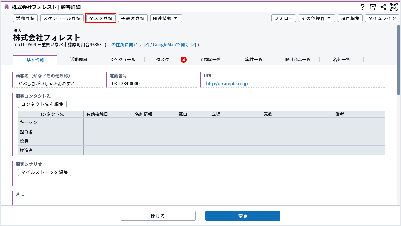Select the 名刺一覧 tab
The height and width of the screenshot is (226, 401).
coord(341,60)
